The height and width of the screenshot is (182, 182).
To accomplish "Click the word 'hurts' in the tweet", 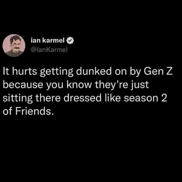I will click(25, 71).
